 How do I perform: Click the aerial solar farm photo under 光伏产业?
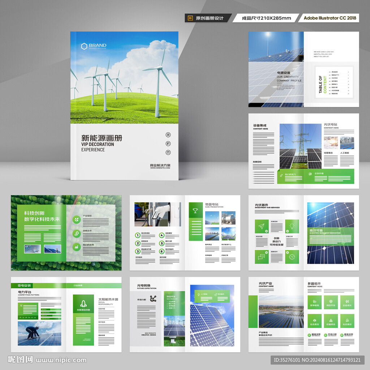[x=281, y=312]
